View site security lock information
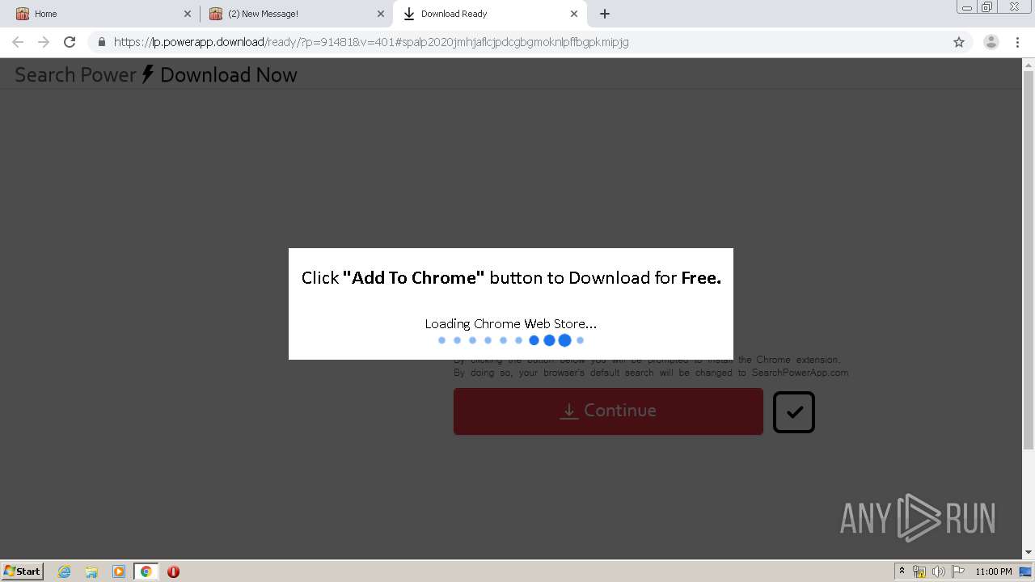 (102, 42)
